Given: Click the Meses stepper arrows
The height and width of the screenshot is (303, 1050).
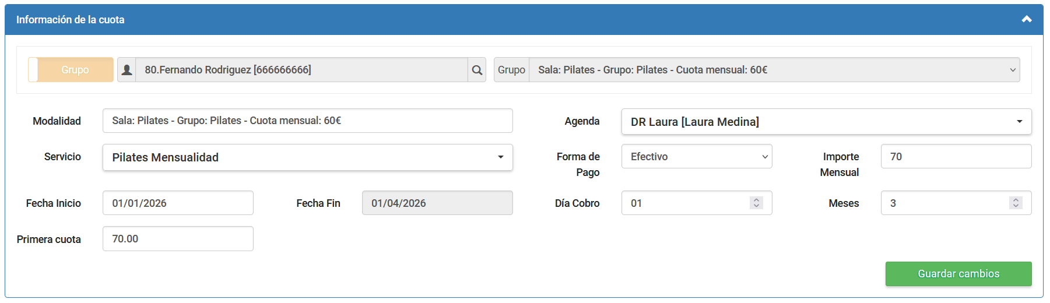Looking at the screenshot, I should (x=1016, y=203).
